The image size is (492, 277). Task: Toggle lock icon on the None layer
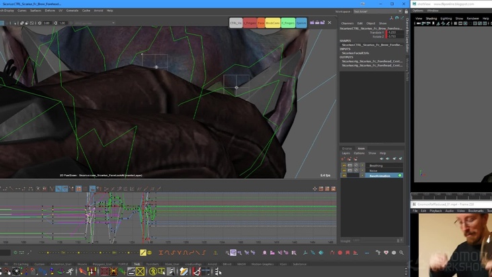click(344, 171)
